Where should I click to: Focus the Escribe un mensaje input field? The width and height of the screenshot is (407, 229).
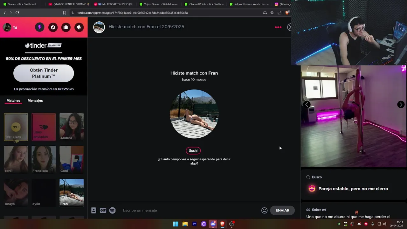[x=191, y=210]
